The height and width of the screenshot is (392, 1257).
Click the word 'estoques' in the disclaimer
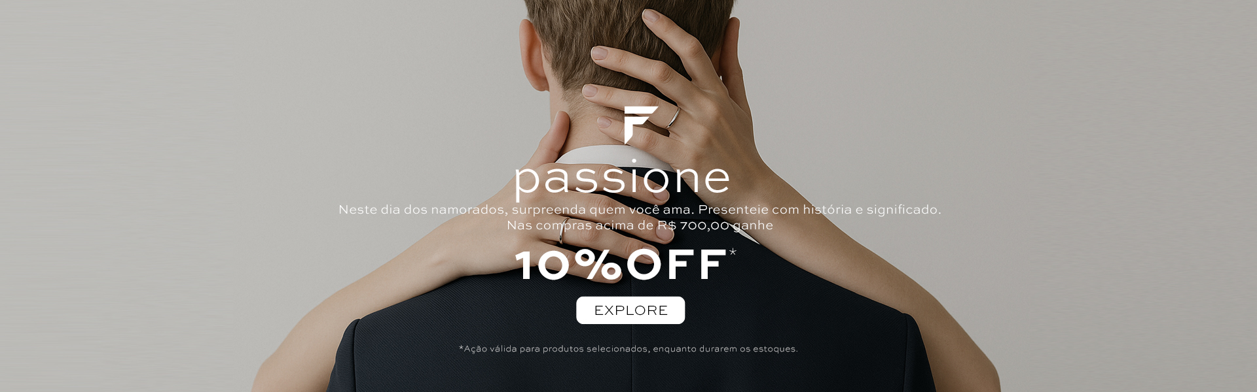[x=775, y=349]
